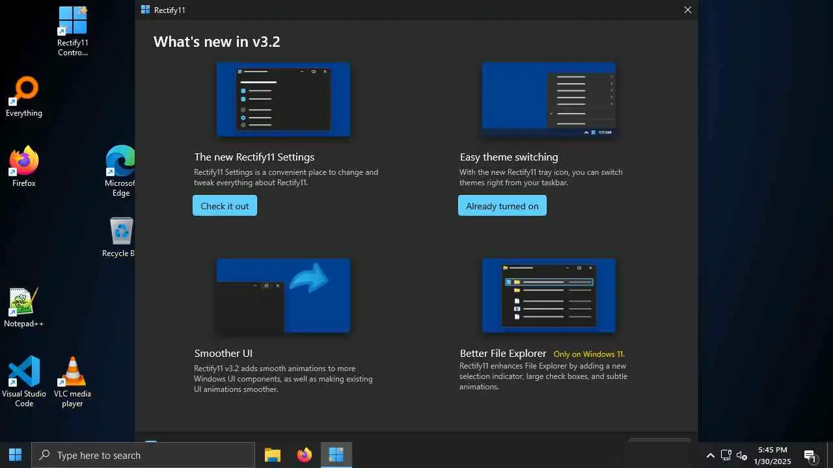833x468 pixels.
Task: Open Firefox from the desktop
Action: 24,166
